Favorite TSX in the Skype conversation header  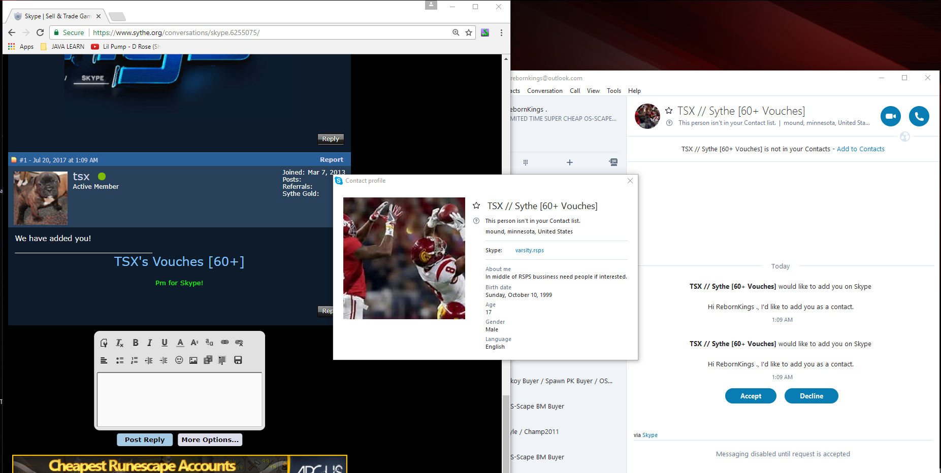[669, 111]
